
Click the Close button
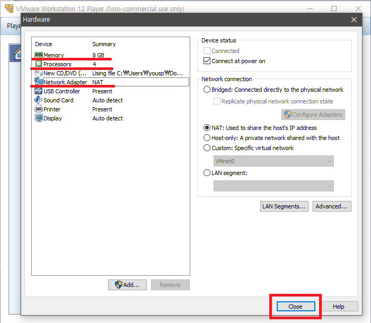coord(296,307)
